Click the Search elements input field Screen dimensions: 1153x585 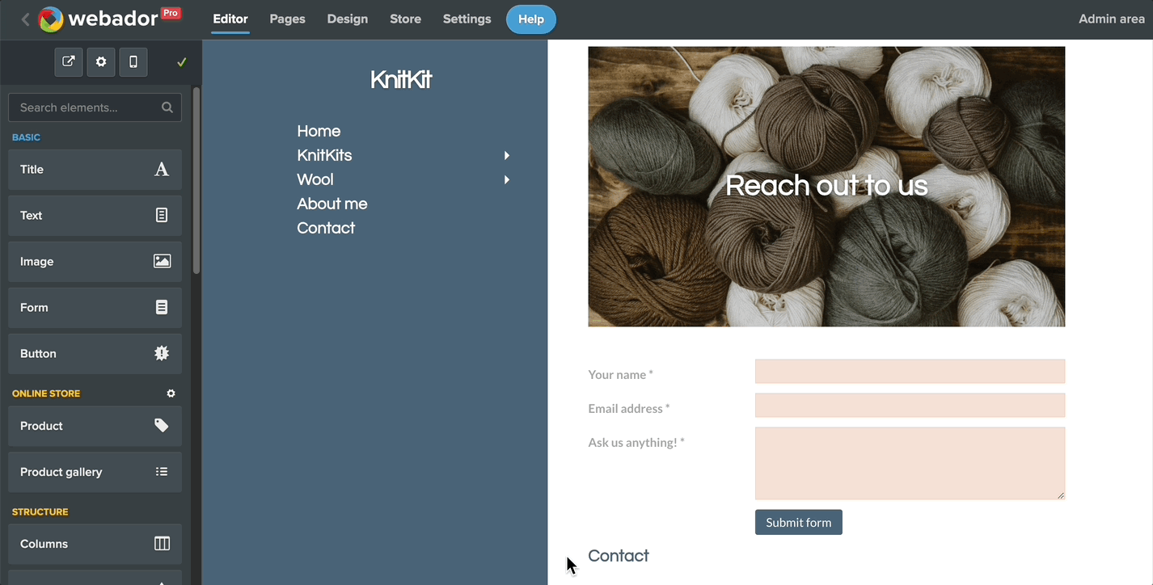click(87, 107)
